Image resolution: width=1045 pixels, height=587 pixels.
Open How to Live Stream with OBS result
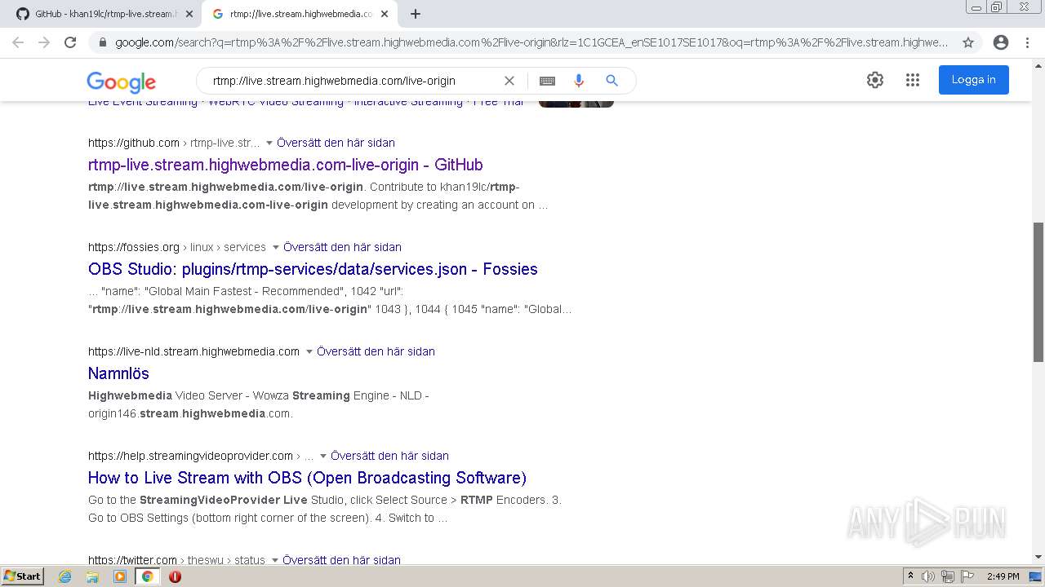[307, 478]
